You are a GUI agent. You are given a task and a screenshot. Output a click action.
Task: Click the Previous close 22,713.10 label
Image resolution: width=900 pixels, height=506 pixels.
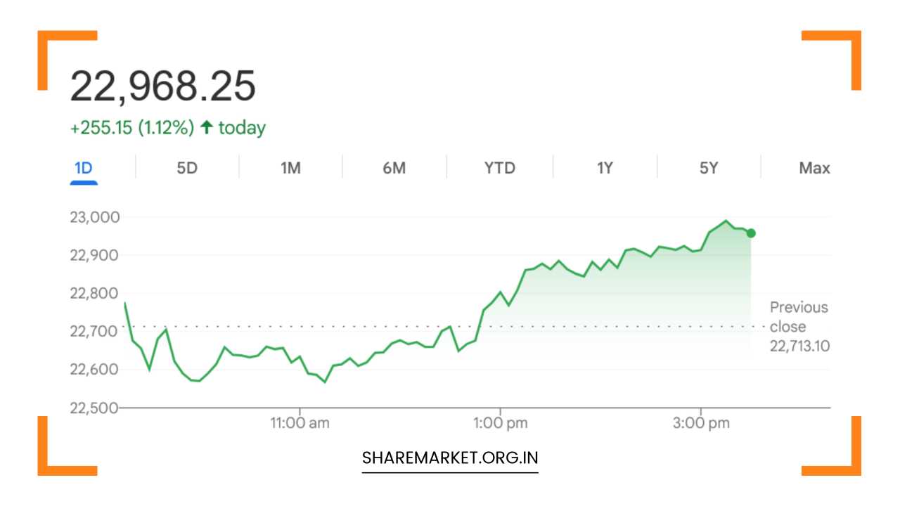[x=799, y=327]
